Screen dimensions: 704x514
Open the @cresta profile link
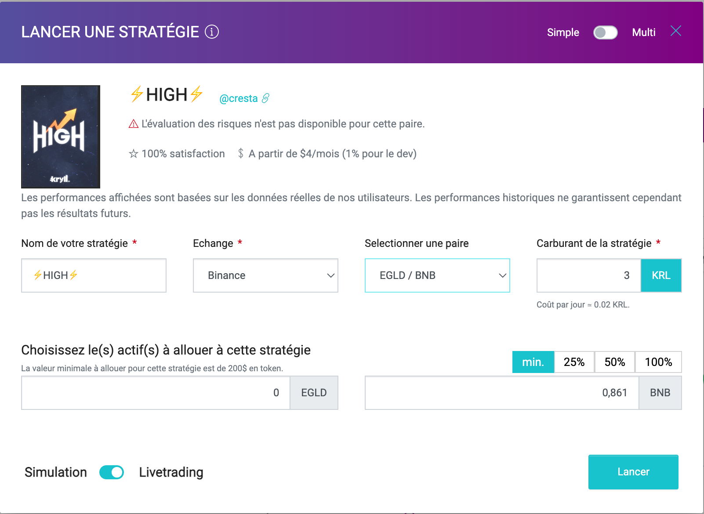pyautogui.click(x=239, y=98)
